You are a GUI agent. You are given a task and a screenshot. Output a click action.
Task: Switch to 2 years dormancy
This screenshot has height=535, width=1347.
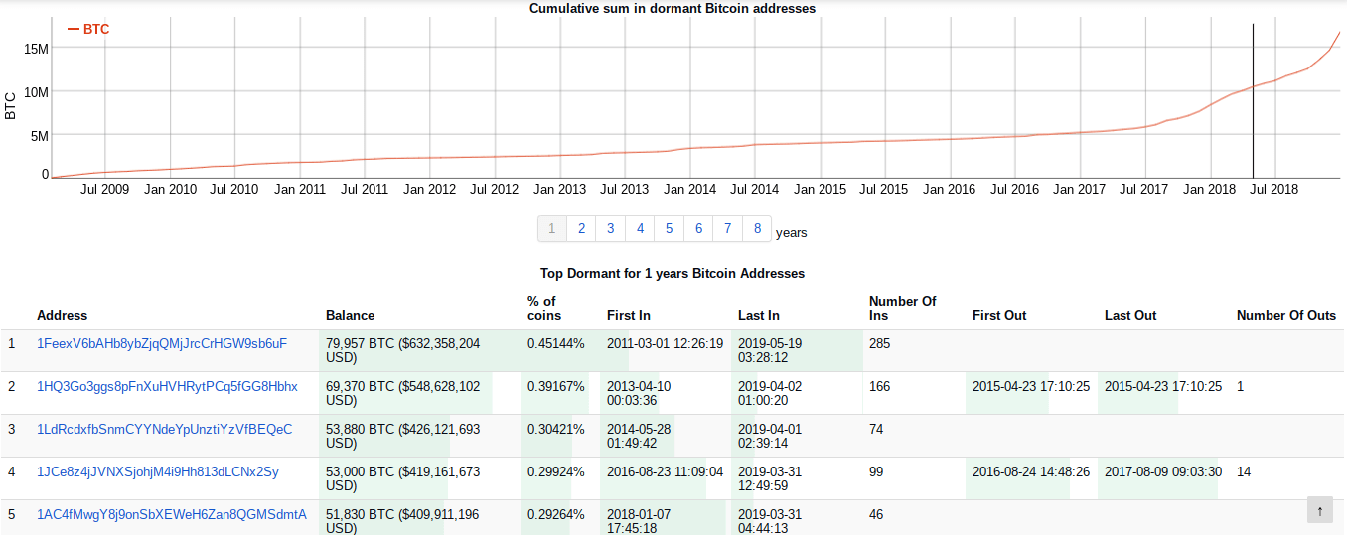[581, 229]
